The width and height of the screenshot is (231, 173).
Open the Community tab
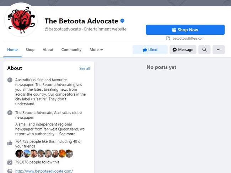[x=71, y=50]
